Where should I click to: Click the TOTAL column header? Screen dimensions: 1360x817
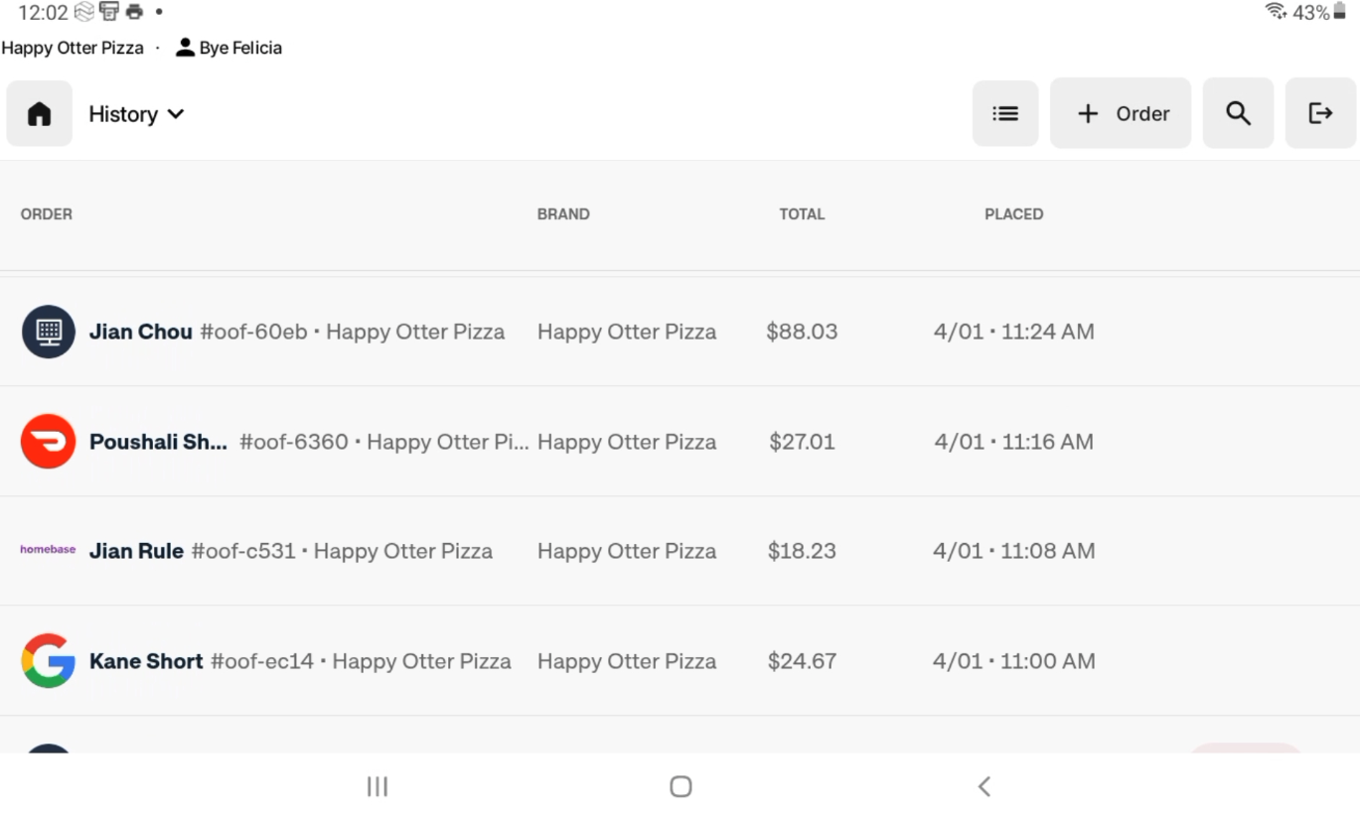click(x=802, y=214)
